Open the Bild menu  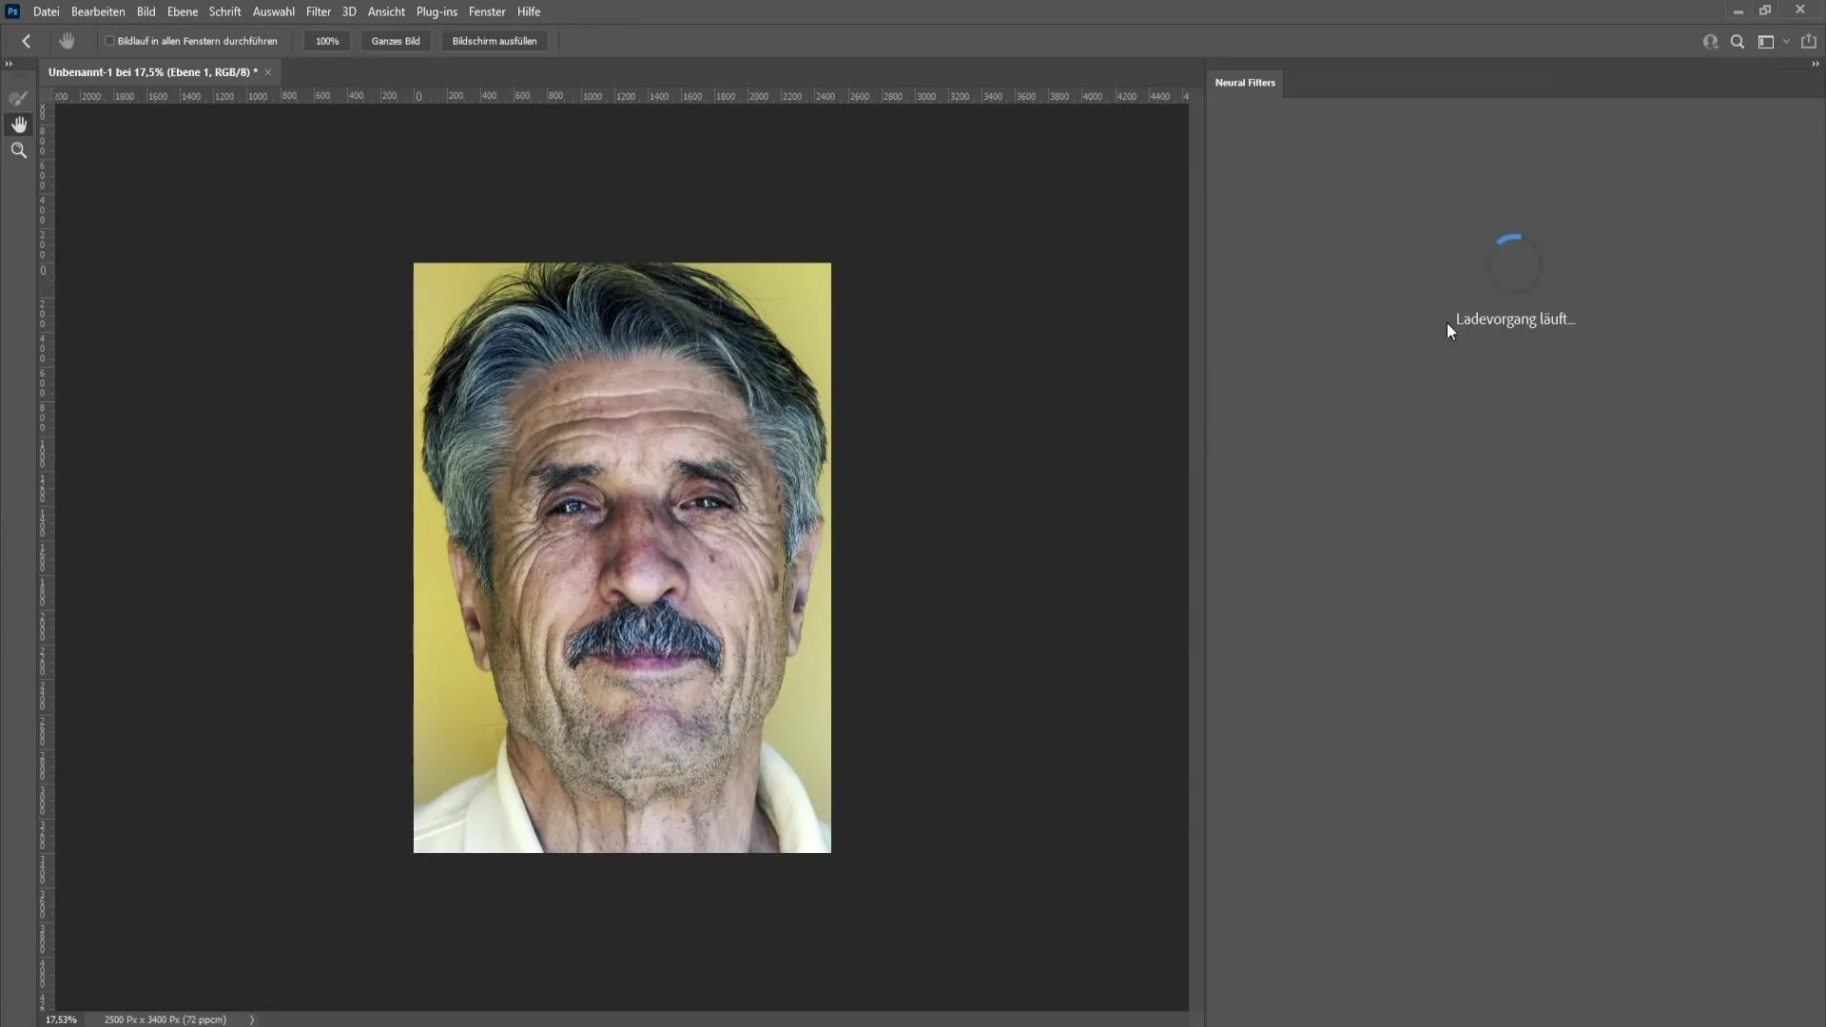pos(146,11)
